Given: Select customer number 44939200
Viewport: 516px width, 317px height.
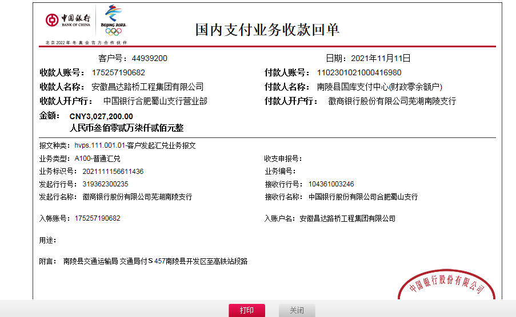Looking at the screenshot, I should point(149,58).
